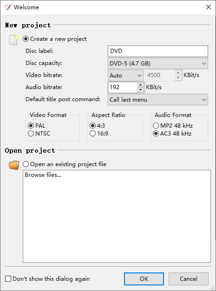This screenshot has width=216, height=291.
Task: Open the Disc capacity dropdown
Action: (157, 64)
